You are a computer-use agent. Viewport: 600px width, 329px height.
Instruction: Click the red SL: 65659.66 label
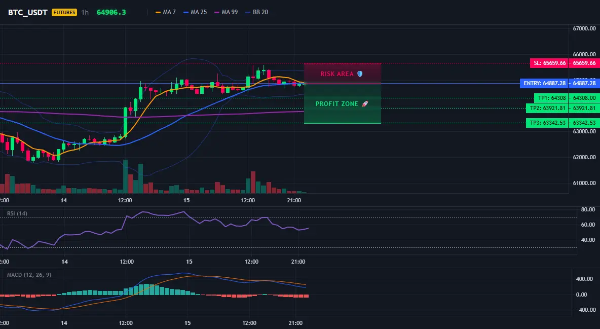click(549, 63)
